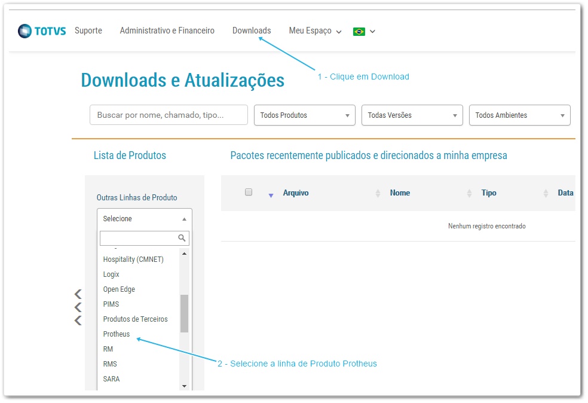
Task: Click the Lista de Produtos heading
Action: [x=130, y=155]
